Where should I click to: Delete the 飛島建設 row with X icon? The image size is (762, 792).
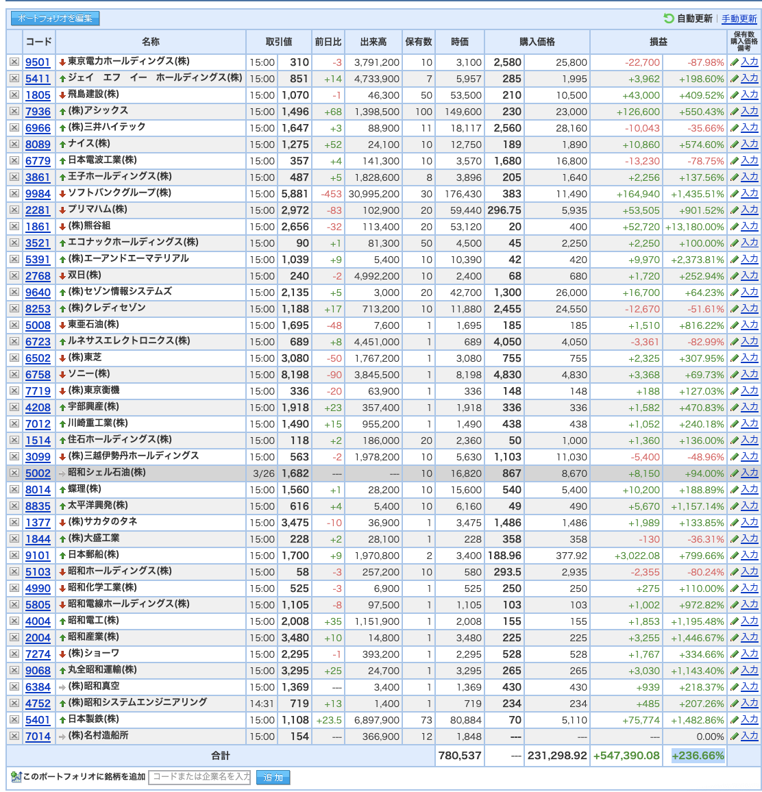point(14,95)
